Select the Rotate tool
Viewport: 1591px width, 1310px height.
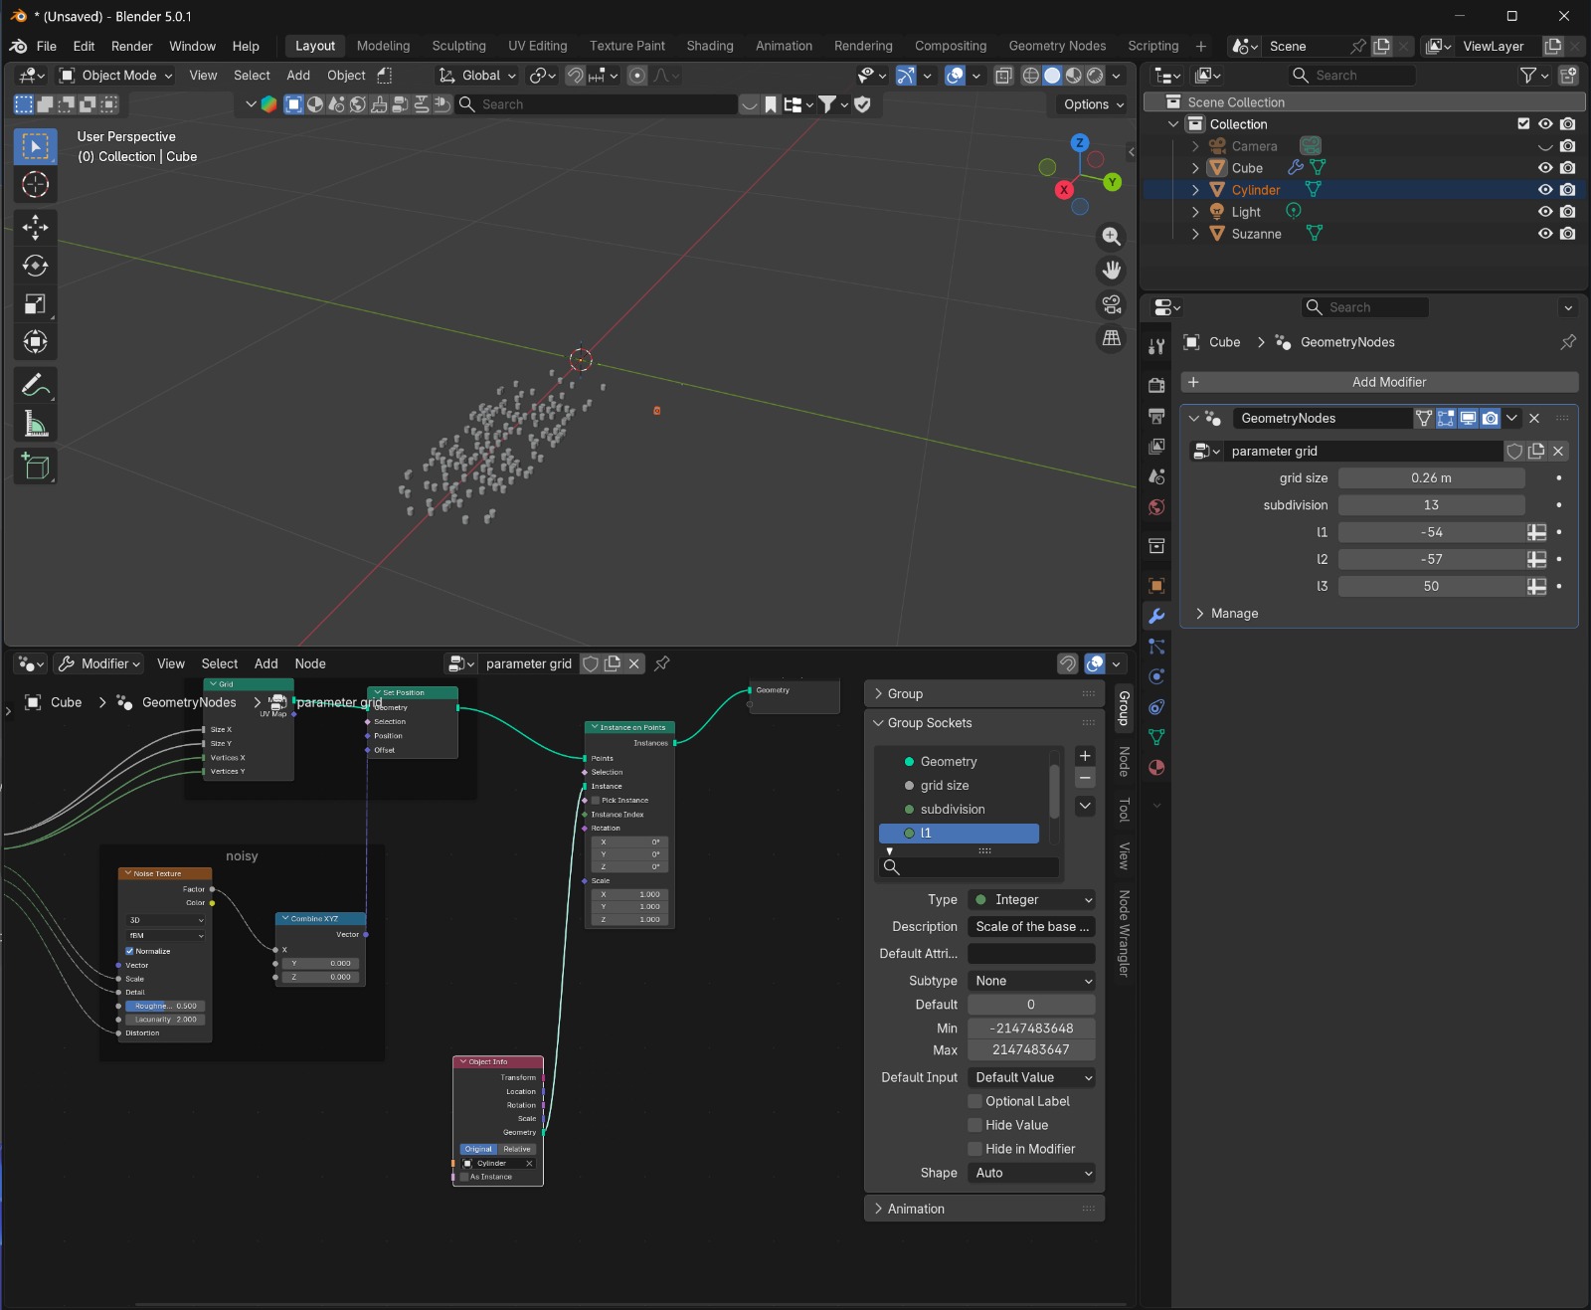pyautogui.click(x=35, y=266)
